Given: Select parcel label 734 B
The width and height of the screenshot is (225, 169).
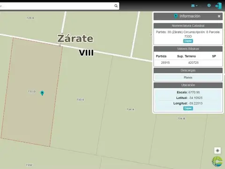Looking at the screenshot, I should [181, 119].
